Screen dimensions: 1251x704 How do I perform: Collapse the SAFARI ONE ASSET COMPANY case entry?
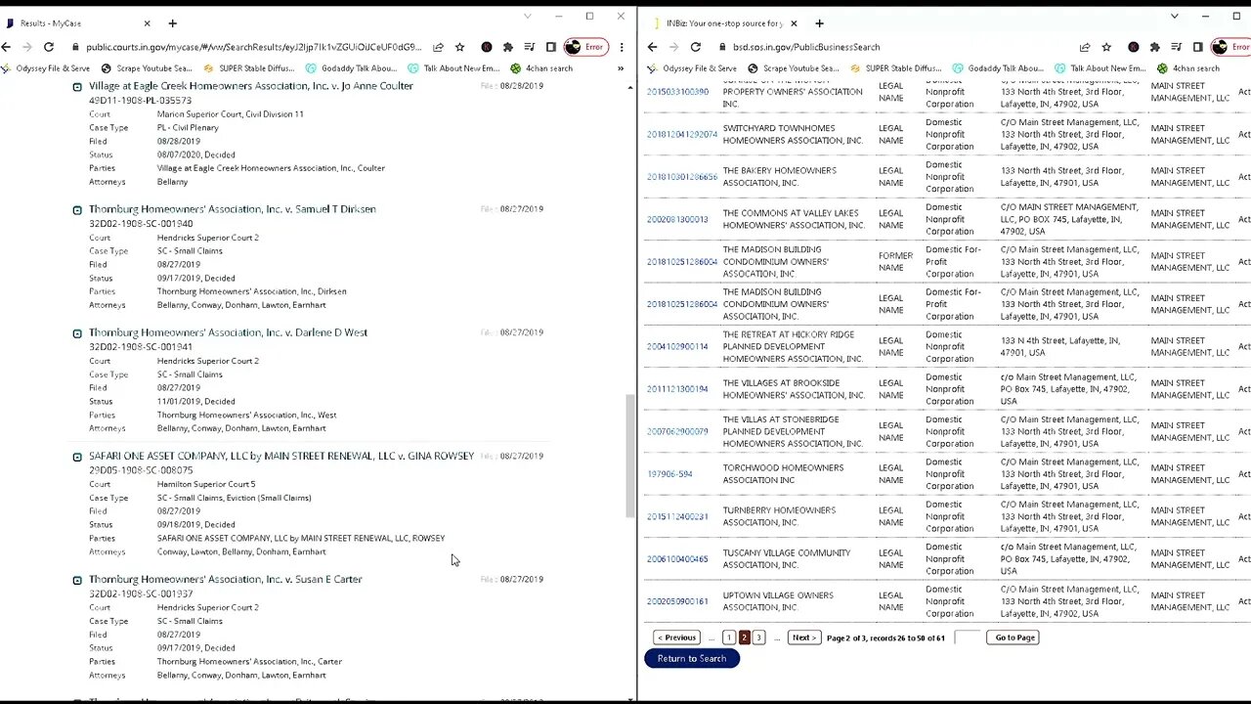pos(77,457)
